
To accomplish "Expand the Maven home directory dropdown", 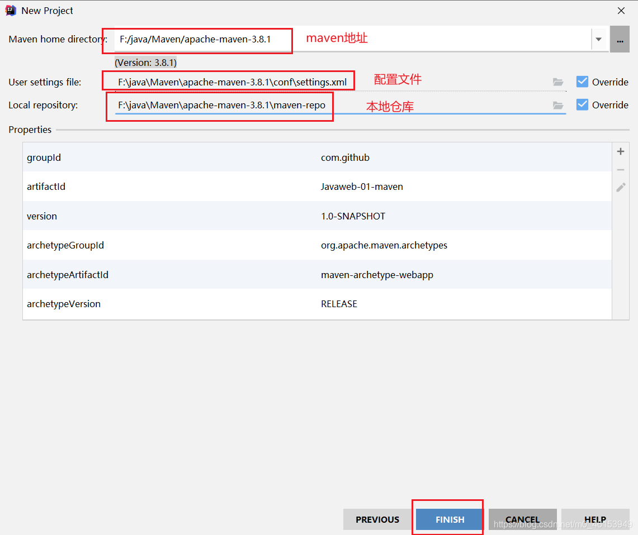I will tap(598, 40).
